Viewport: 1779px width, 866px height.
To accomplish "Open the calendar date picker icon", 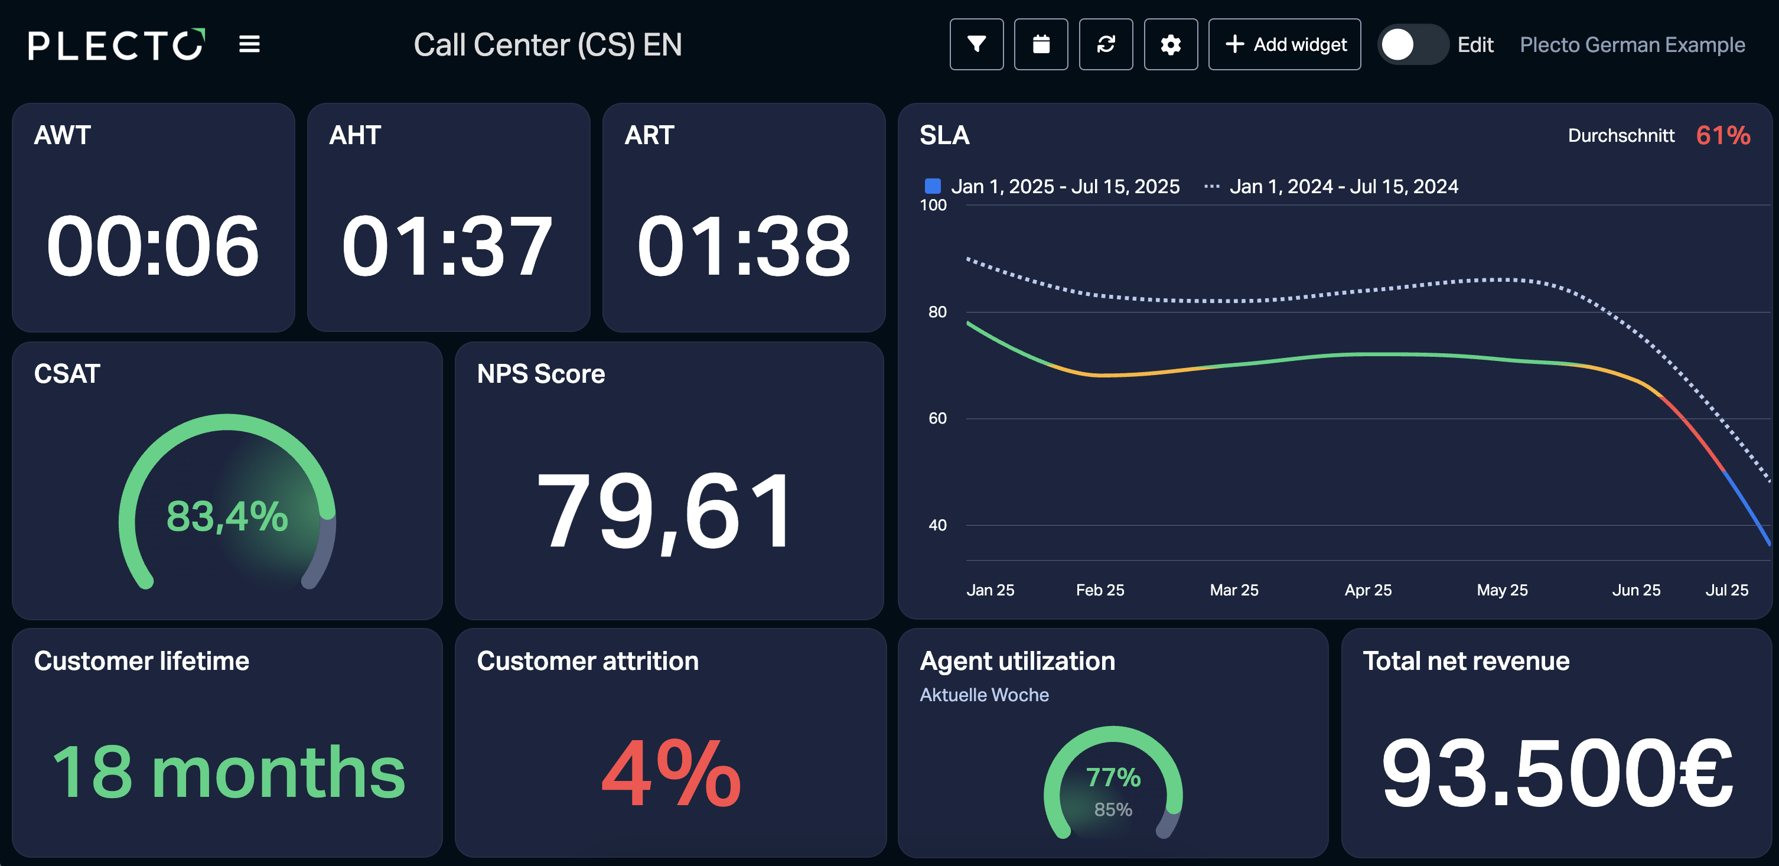I will 1041,44.
